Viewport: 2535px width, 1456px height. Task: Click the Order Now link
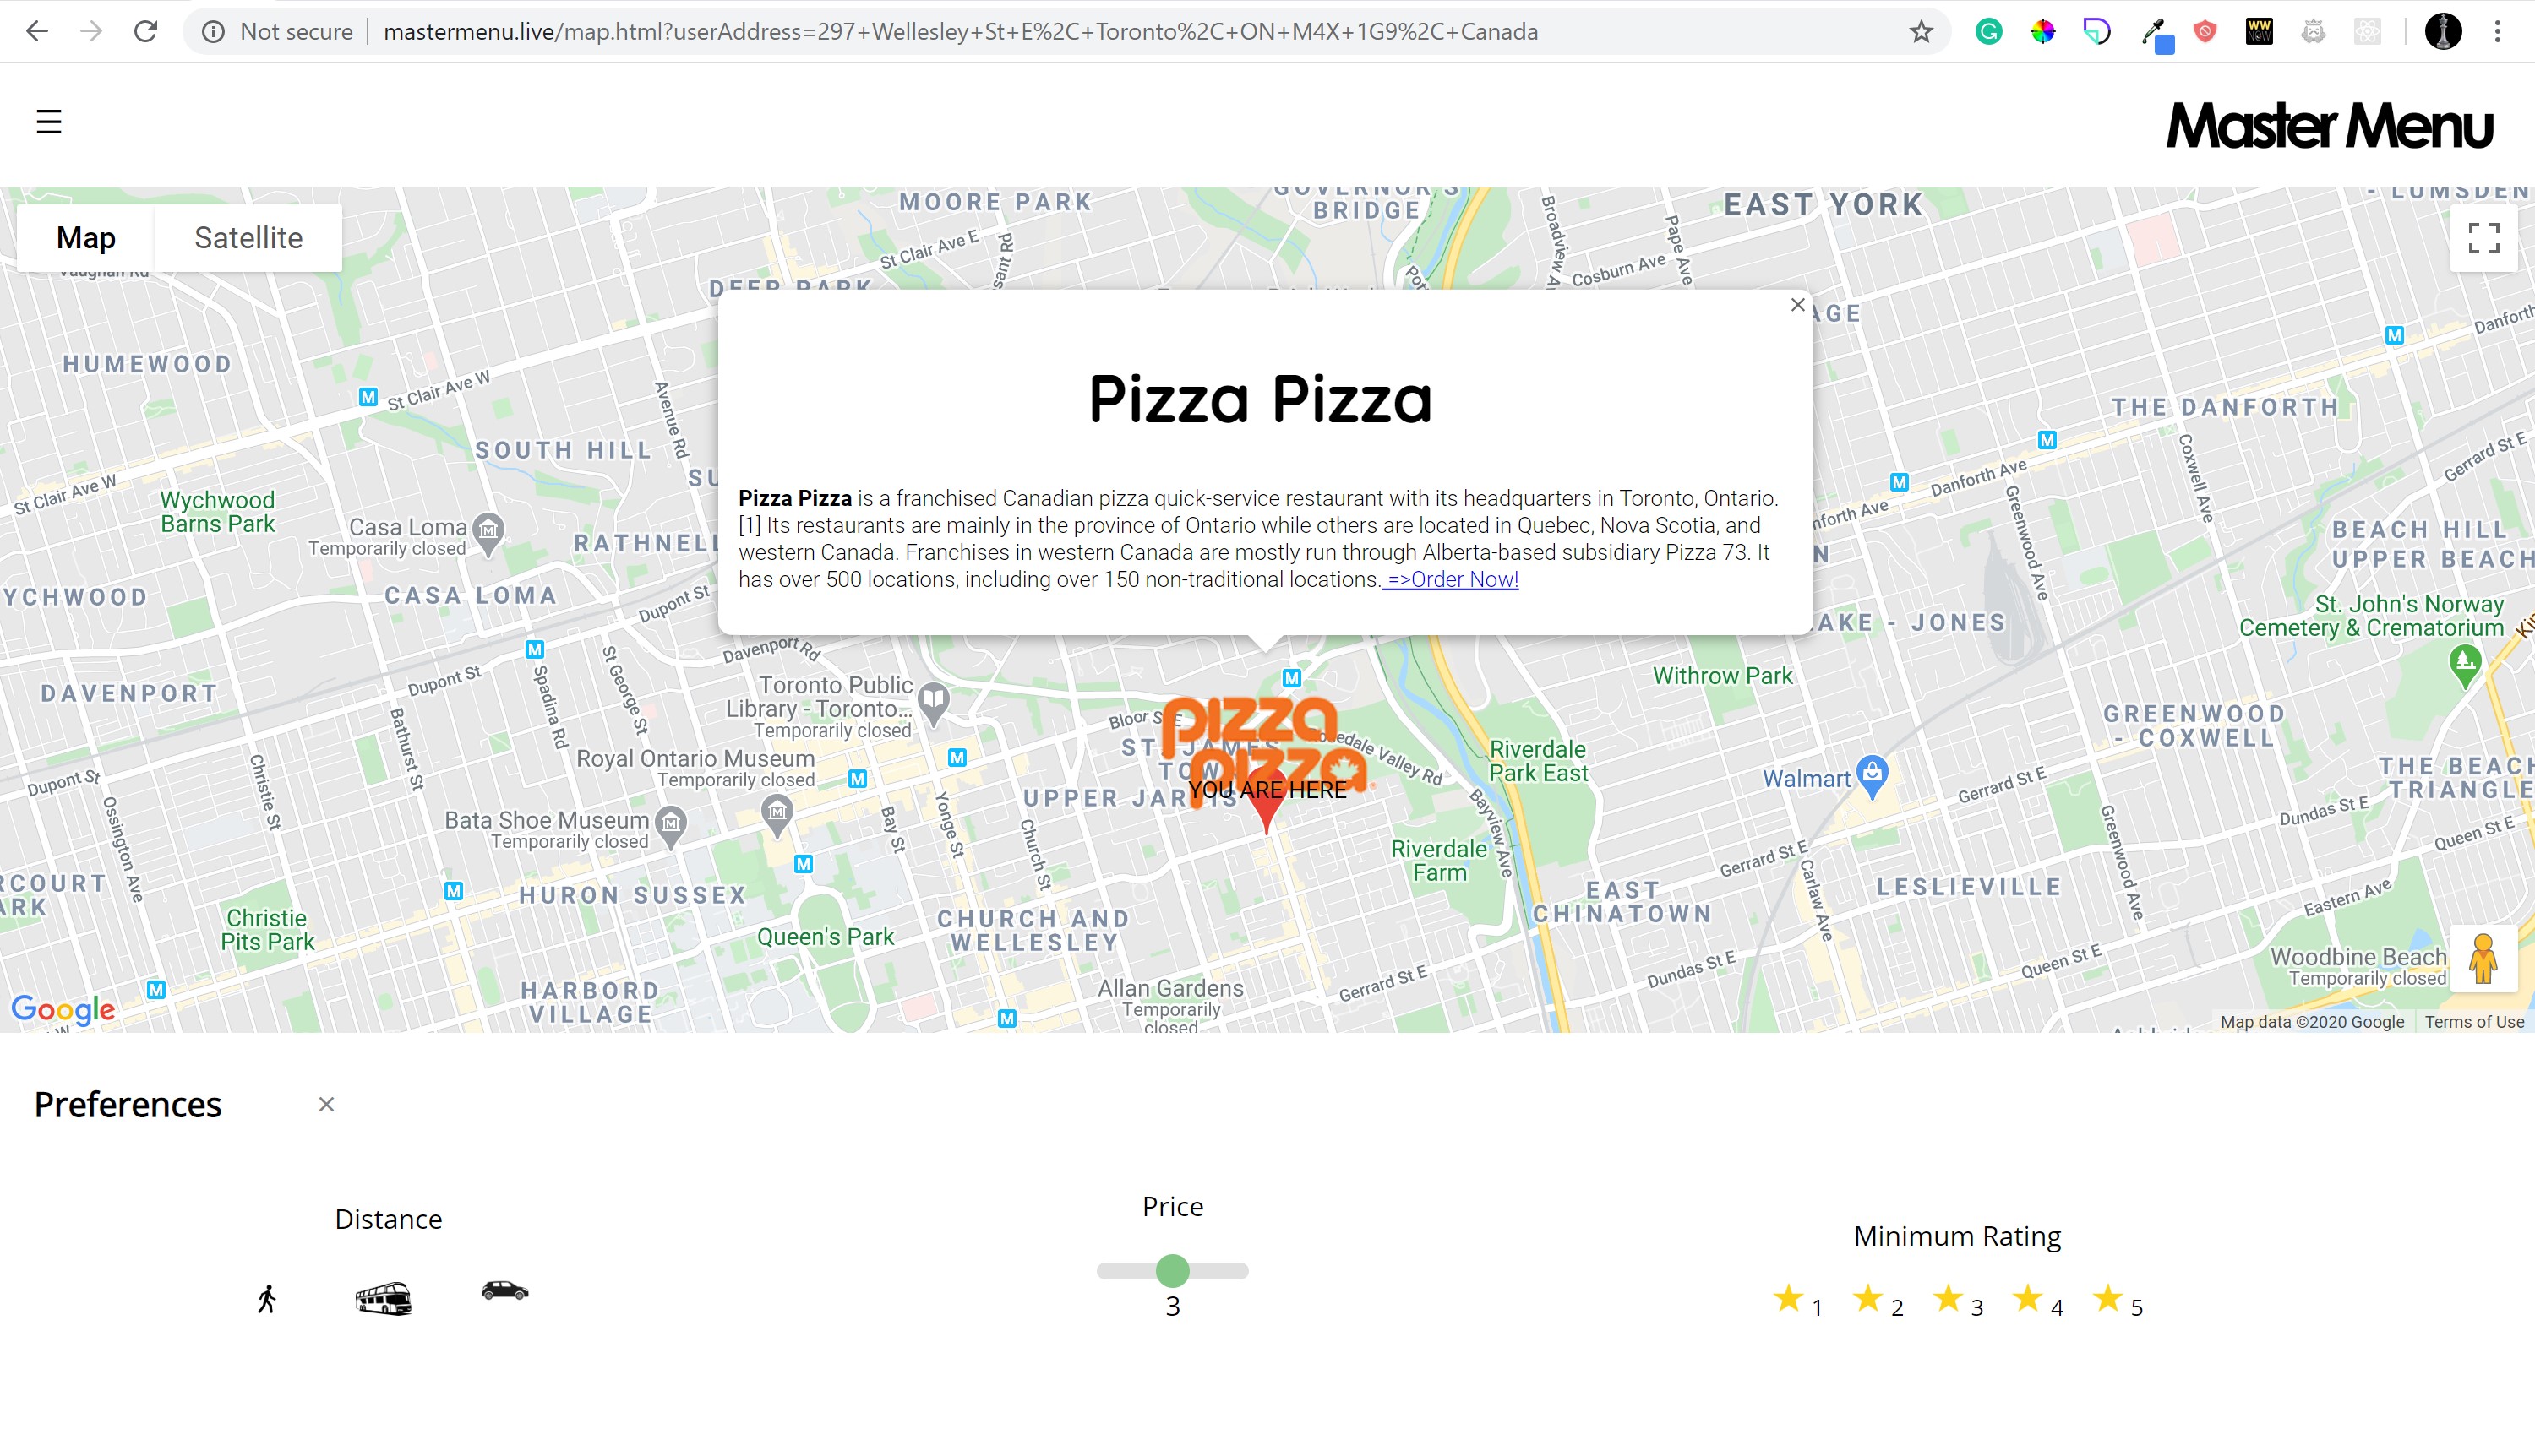click(1452, 580)
